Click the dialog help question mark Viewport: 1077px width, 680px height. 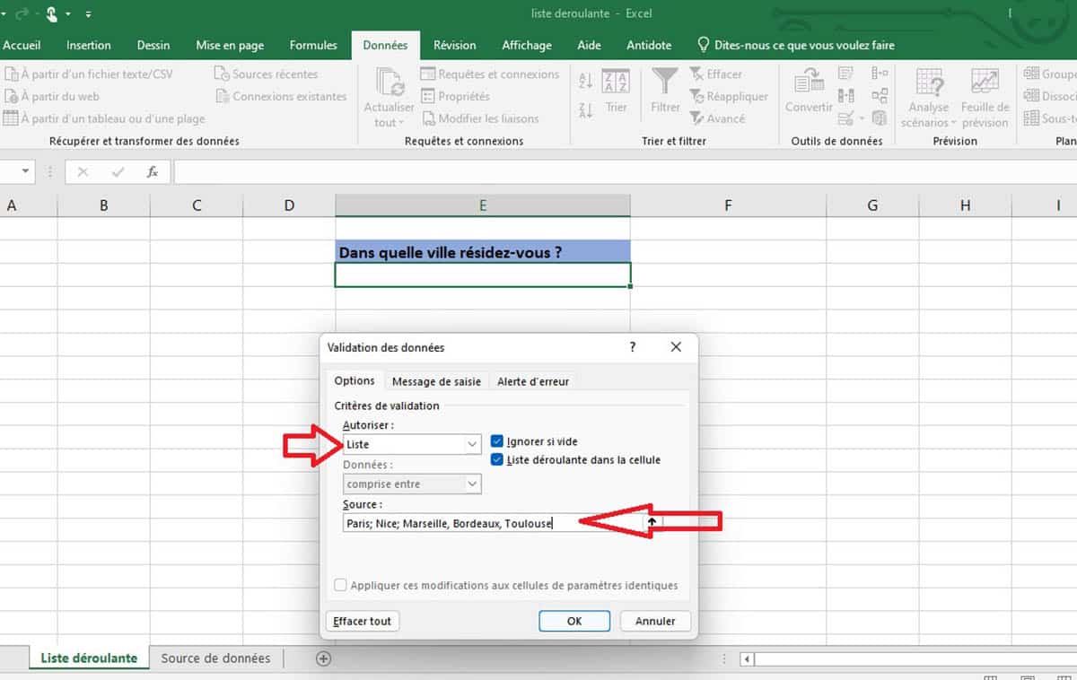coord(632,347)
